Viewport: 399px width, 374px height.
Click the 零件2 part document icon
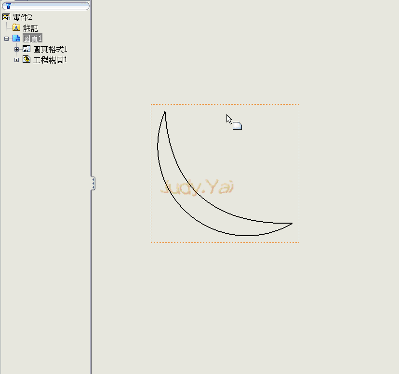point(7,16)
